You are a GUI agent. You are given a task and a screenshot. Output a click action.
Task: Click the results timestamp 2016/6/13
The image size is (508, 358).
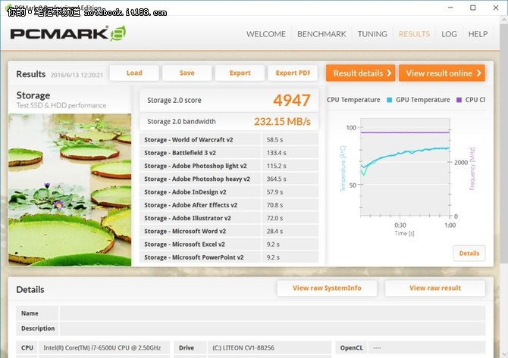pyautogui.click(x=77, y=75)
